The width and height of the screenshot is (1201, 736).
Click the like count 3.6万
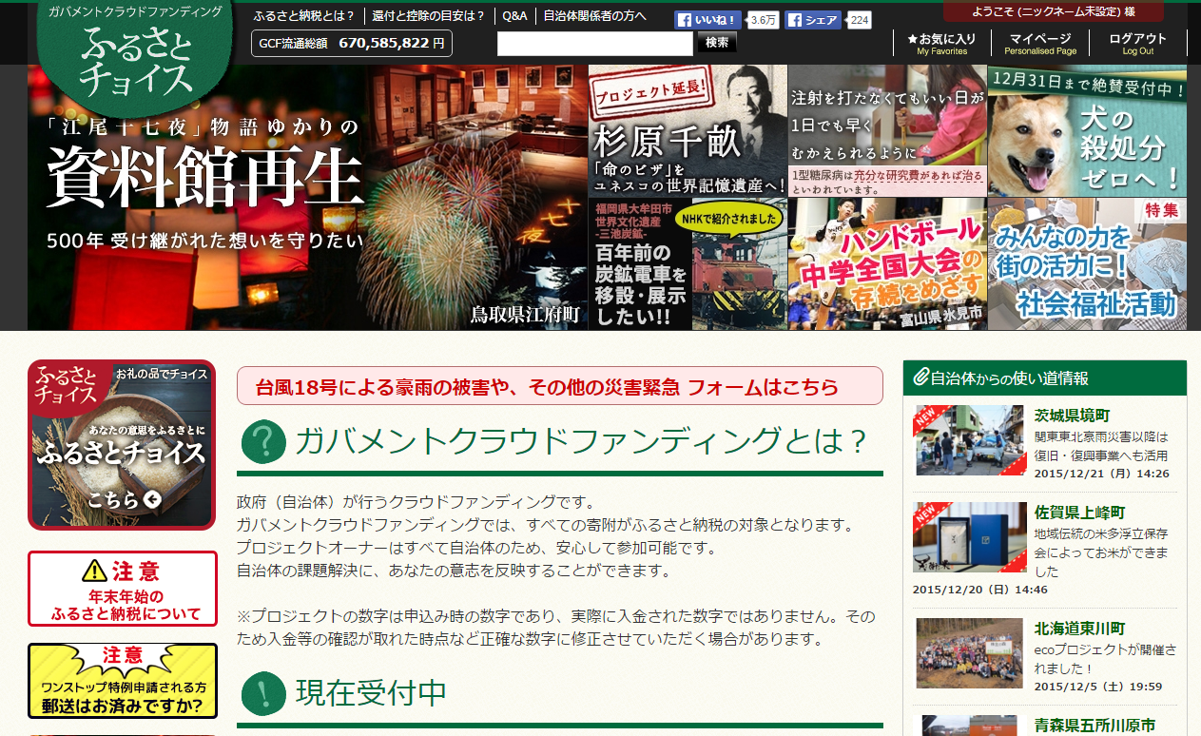point(764,20)
